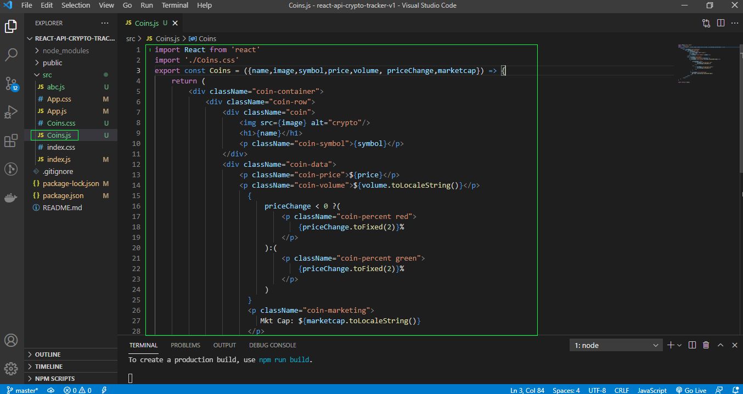Open the Selection menu
This screenshot has height=394, width=743.
76,5
